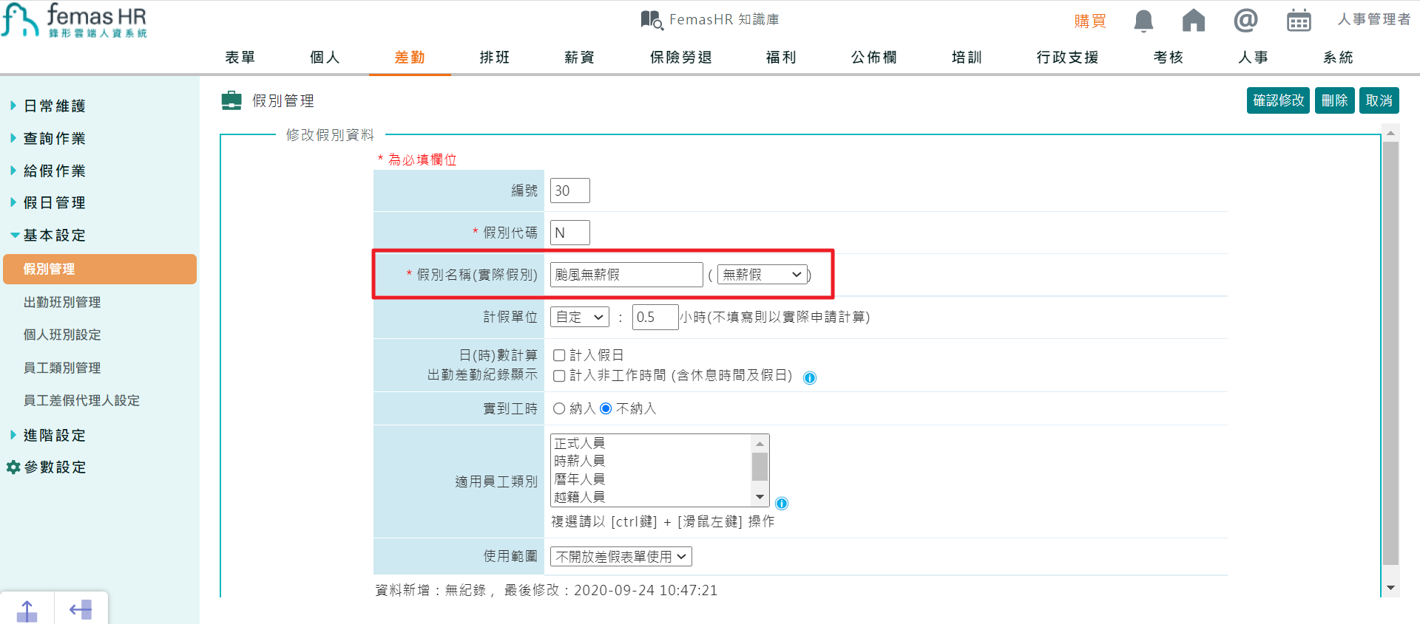
Task: Click employee list scroll down arrow
Action: [760, 497]
